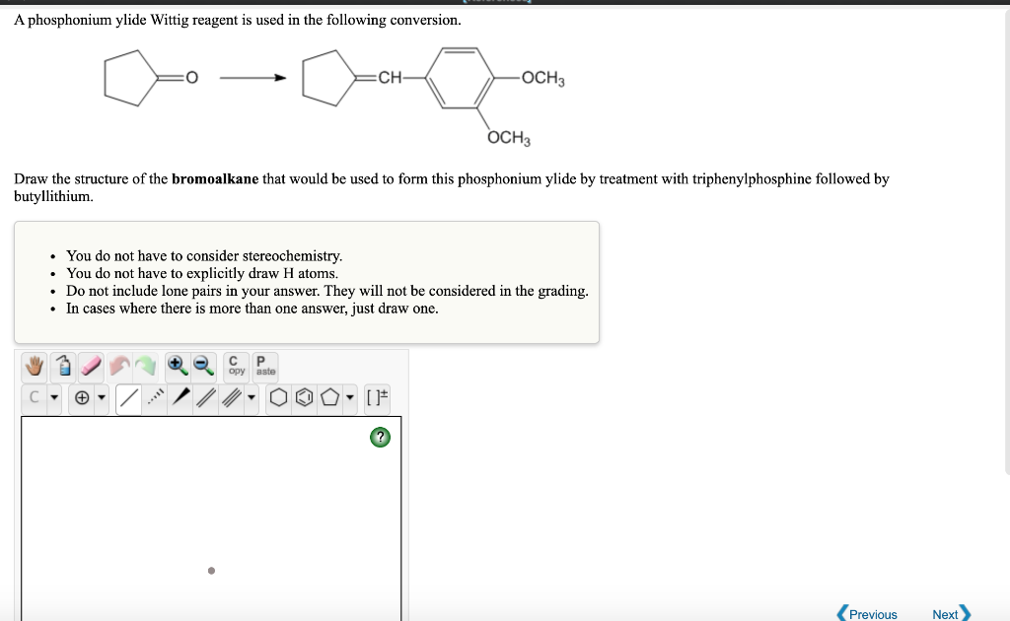This screenshot has height=621, width=1010.
Task: Select the cyclohexane ring template
Action: [278, 397]
